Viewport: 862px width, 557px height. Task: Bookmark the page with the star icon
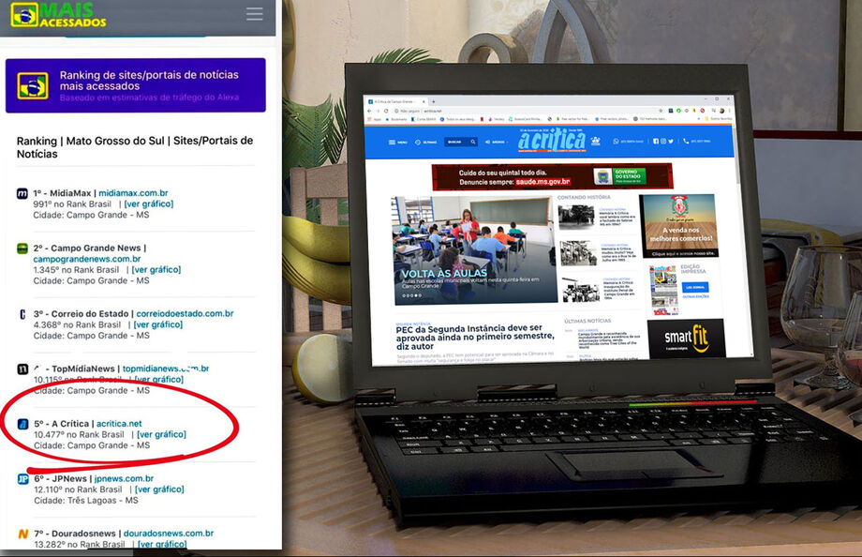(661, 111)
